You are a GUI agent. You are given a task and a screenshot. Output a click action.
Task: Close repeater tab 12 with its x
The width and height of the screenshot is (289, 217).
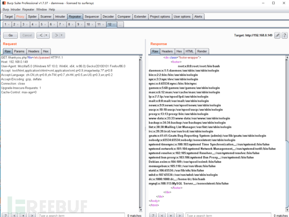[x=114, y=25]
